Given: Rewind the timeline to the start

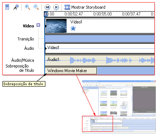Looking at the screenshot, I should (x=48, y=7).
